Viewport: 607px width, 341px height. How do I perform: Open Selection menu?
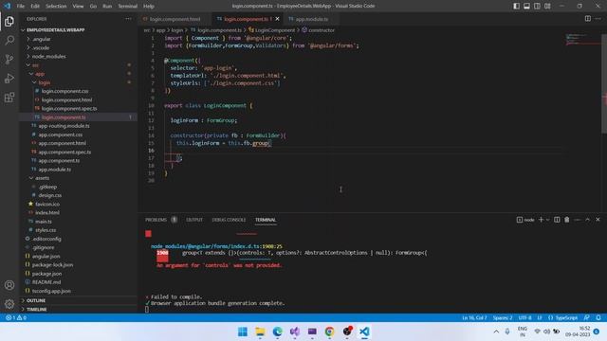click(56, 7)
